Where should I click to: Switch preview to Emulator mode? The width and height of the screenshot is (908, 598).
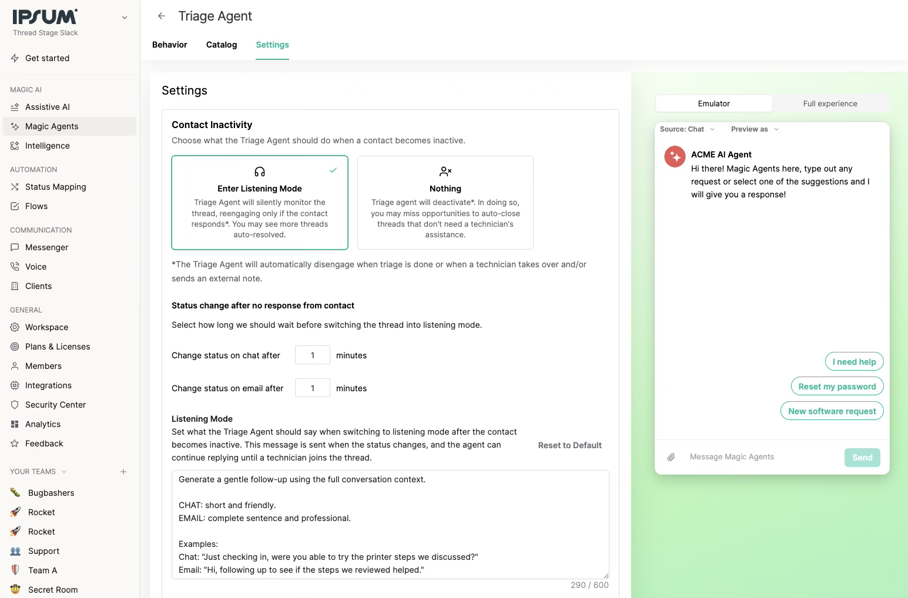(x=714, y=103)
